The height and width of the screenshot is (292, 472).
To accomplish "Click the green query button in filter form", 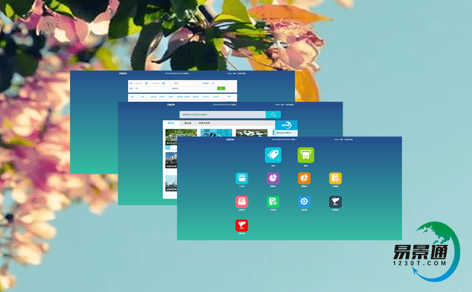I will click(x=221, y=88).
